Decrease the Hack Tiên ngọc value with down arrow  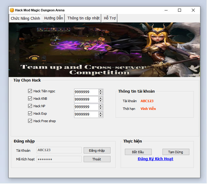coord(101,93)
